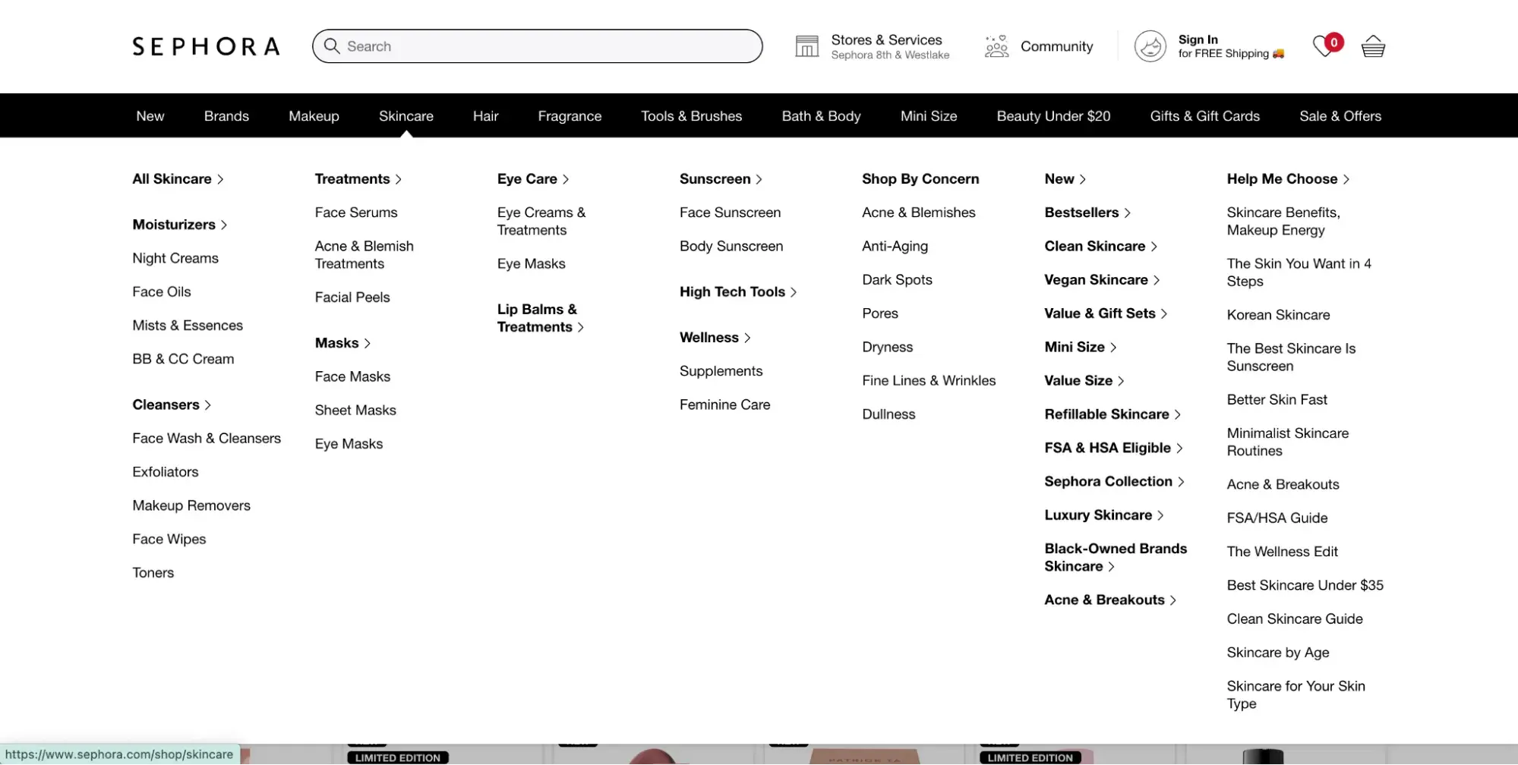Open the shopping basket icon
Image resolution: width=1518 pixels, height=765 pixels.
[x=1373, y=46]
